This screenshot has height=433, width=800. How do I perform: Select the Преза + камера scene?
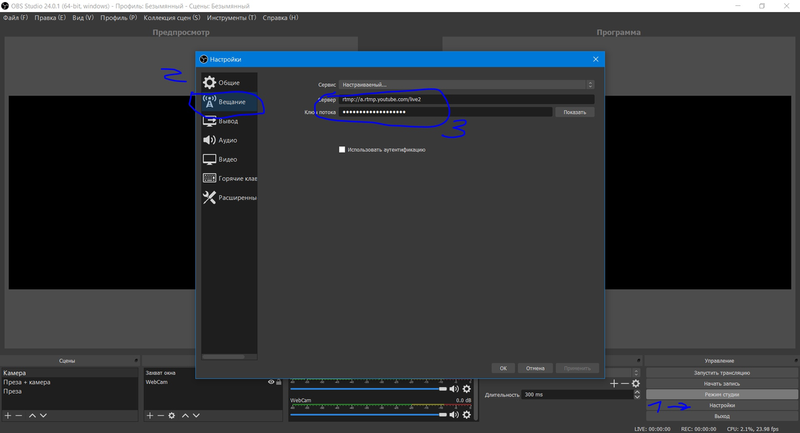pyautogui.click(x=70, y=382)
